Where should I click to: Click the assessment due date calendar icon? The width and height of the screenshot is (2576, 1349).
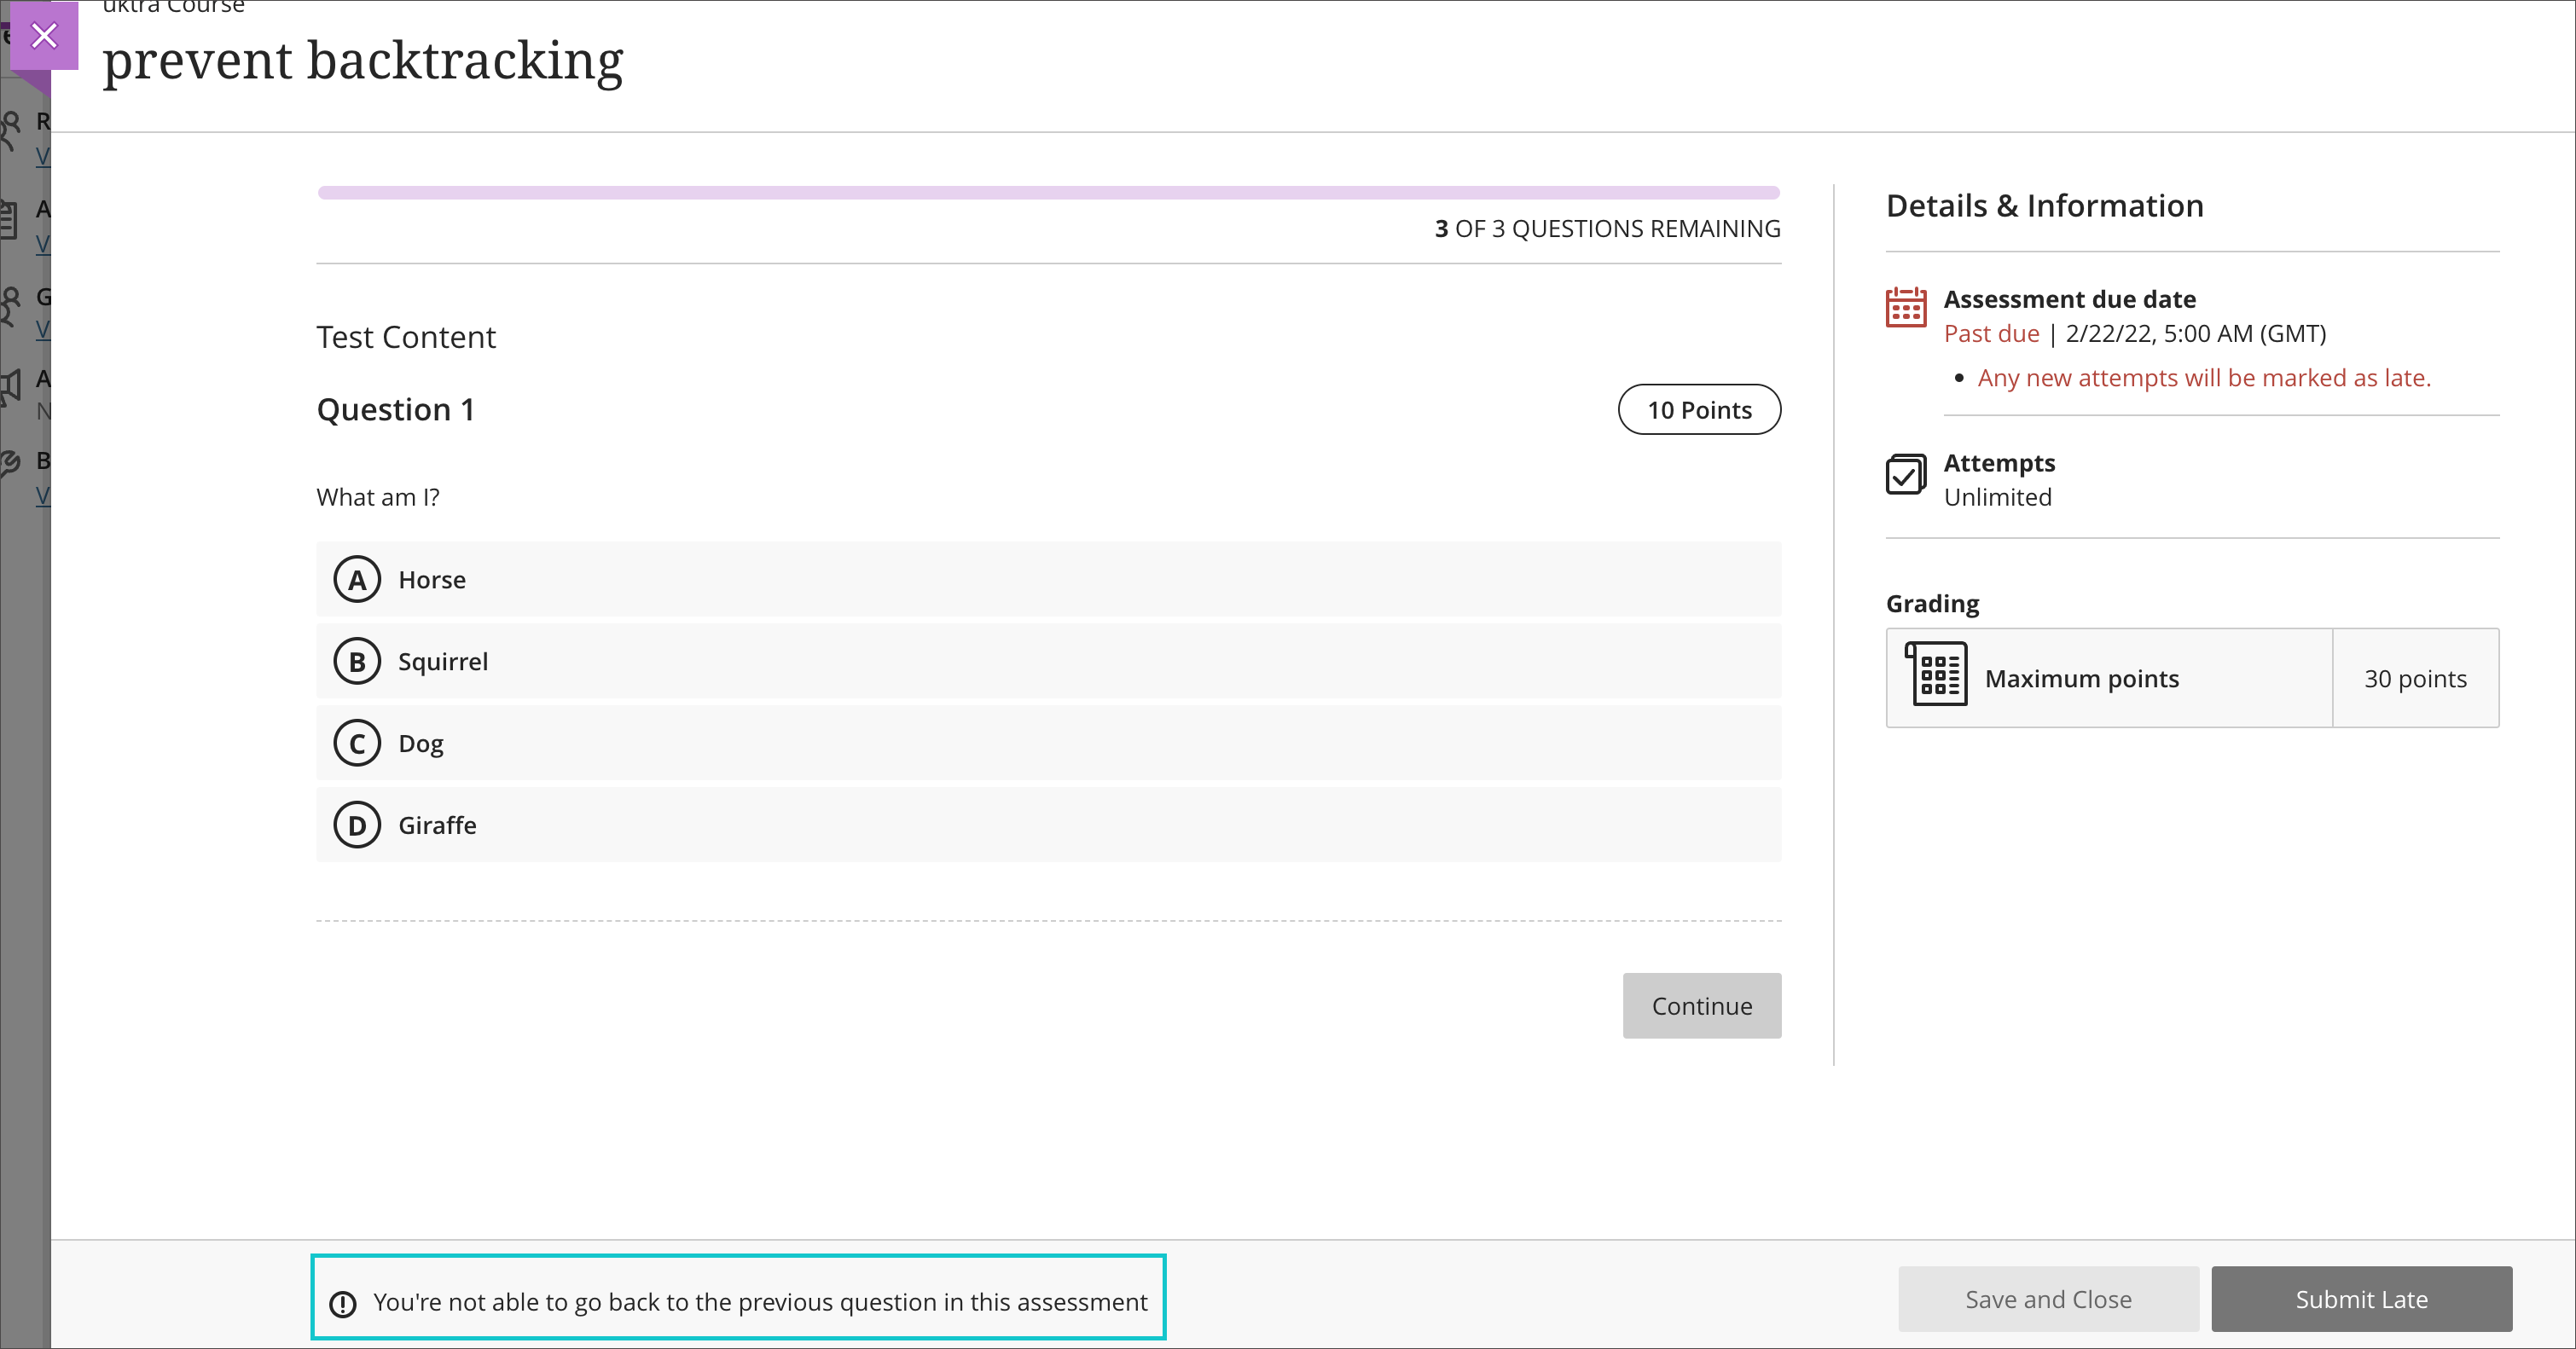click(1906, 307)
